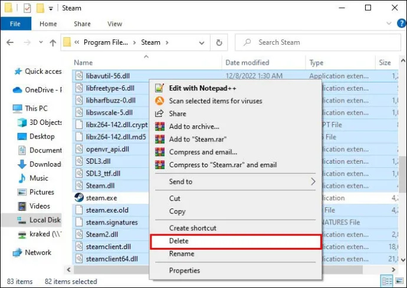Viewport: 407px width, 288px height.
Task: Click in the Search Steam field
Action: (x=318, y=42)
